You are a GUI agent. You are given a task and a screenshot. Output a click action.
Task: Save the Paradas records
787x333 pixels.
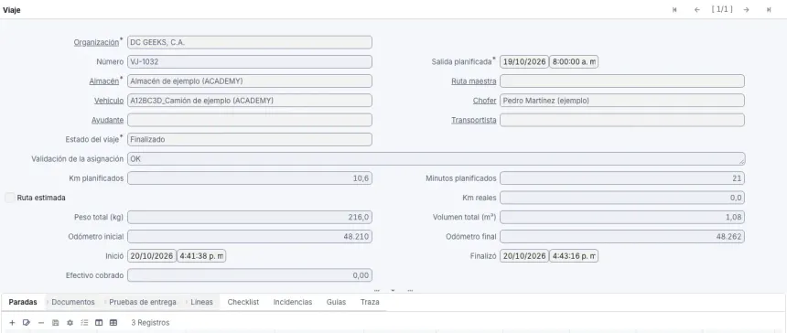[x=55, y=323]
